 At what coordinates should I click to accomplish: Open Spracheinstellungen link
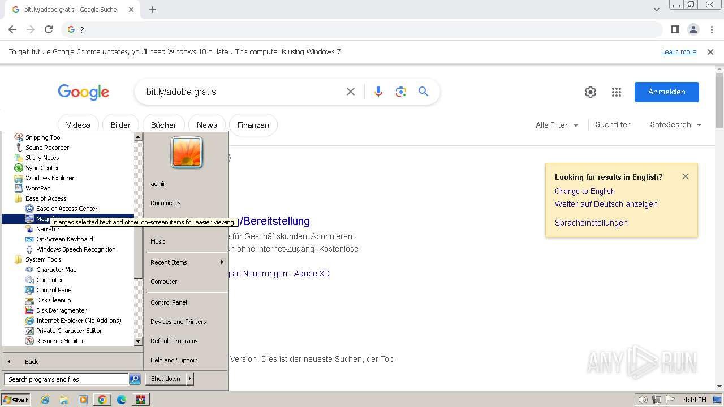591,223
